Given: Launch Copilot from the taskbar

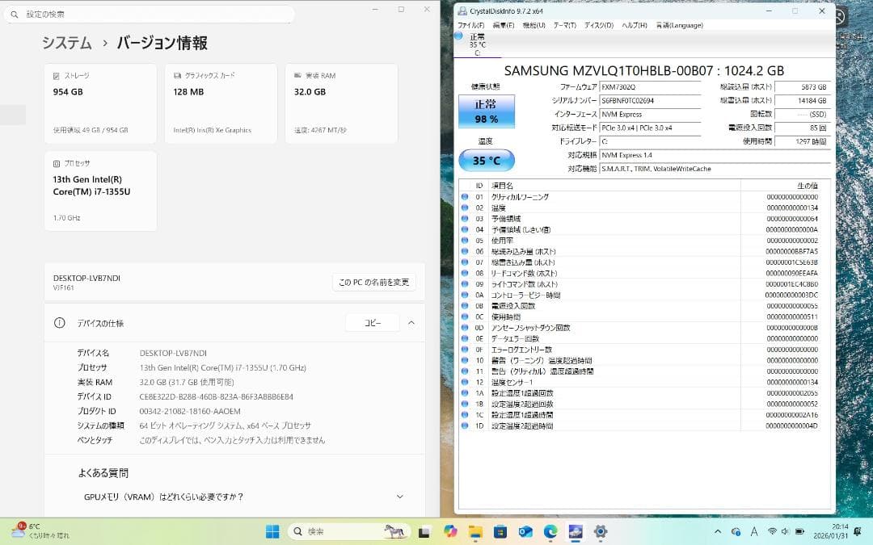Looking at the screenshot, I should pos(450,531).
